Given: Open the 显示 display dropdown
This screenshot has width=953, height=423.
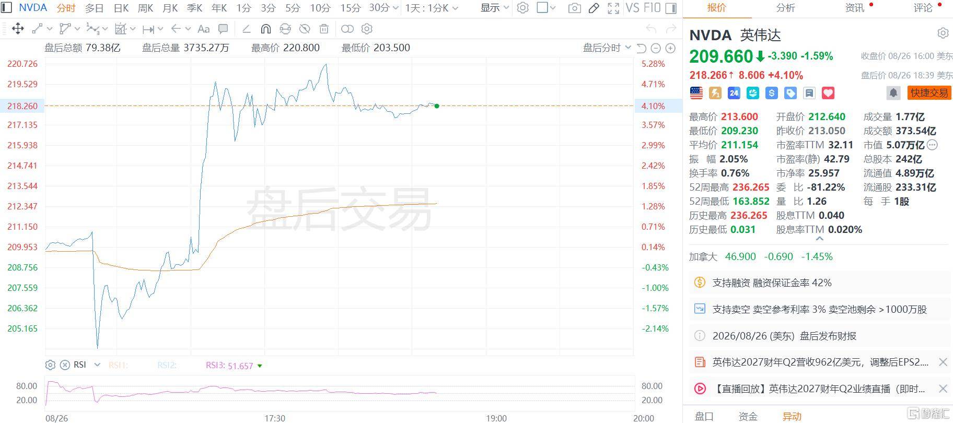Looking at the screenshot, I should coord(494,8).
